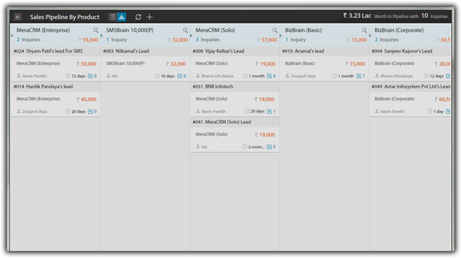Search within MeraCRM (Enterprise) column
Image resolution: width=461 pixels, height=258 pixels.
[x=96, y=30]
